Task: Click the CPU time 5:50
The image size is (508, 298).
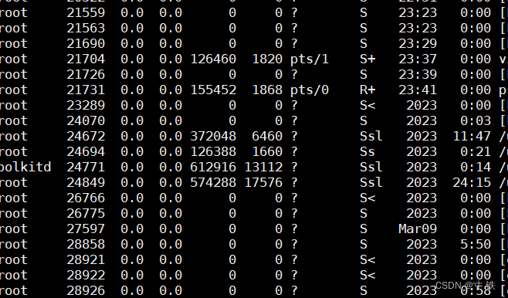Action: pyautogui.click(x=476, y=244)
